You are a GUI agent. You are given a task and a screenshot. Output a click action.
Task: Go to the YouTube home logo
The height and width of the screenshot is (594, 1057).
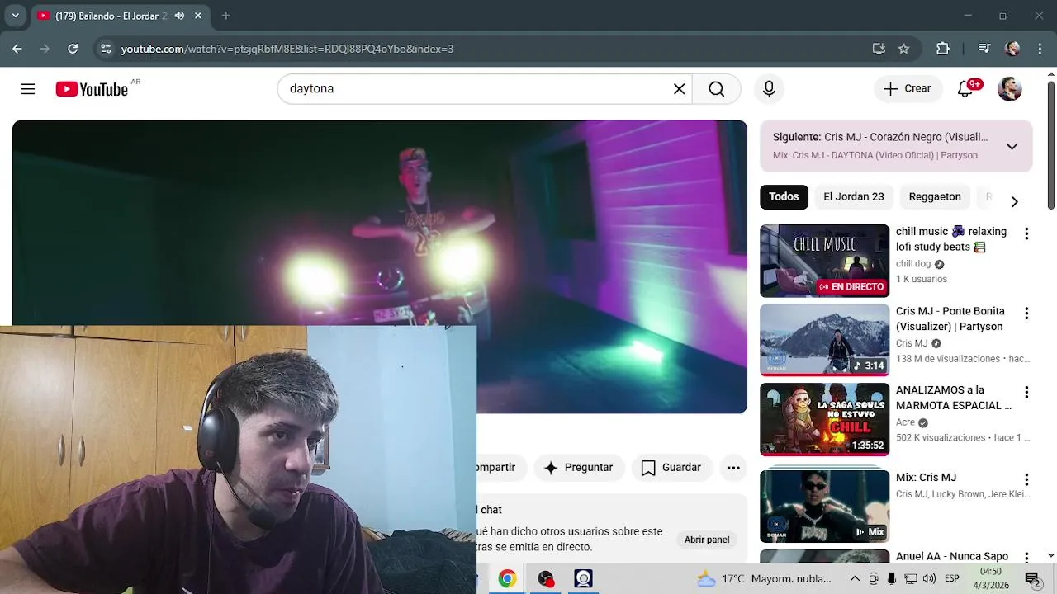(92, 89)
